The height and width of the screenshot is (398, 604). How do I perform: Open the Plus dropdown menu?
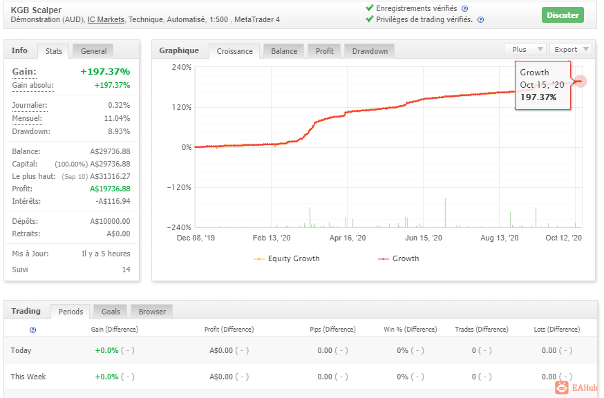[x=525, y=49]
